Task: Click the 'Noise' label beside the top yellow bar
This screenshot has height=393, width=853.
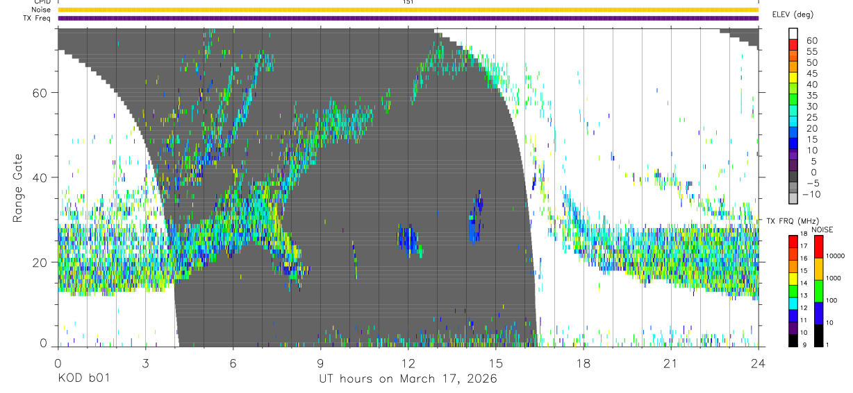Action: tap(42, 10)
